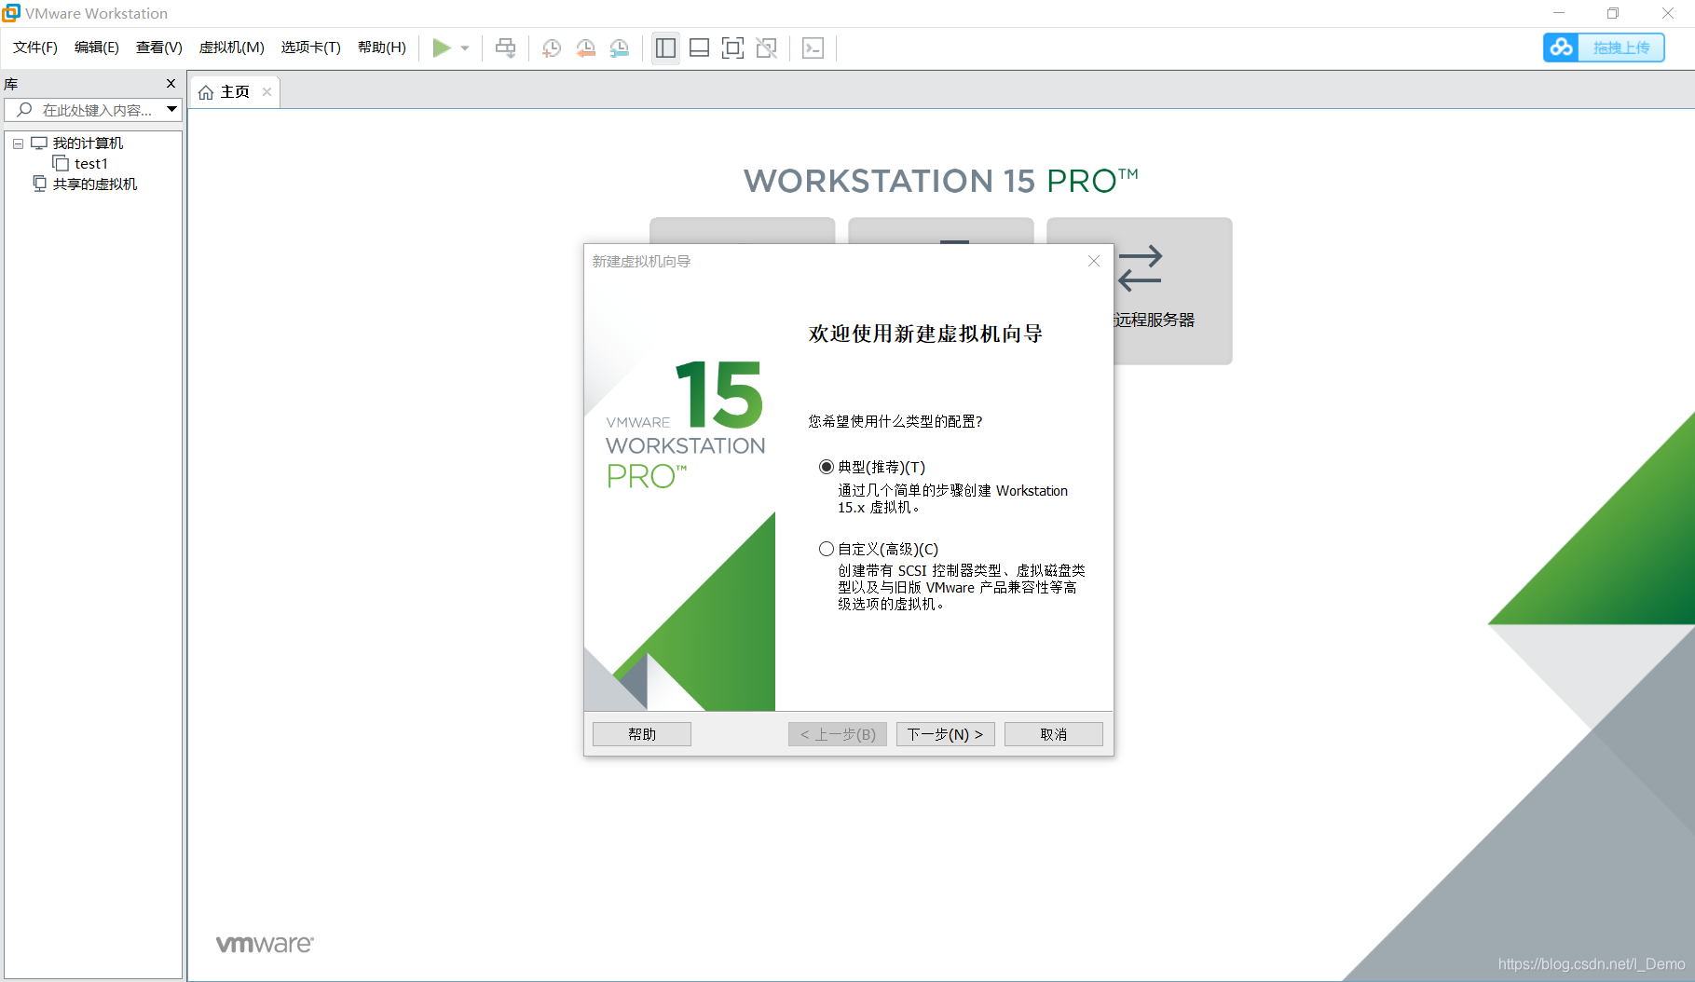Take a snapshot with the clock icon
The width and height of the screenshot is (1695, 982).
click(552, 48)
